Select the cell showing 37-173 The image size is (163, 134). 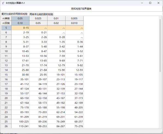tap(74, 98)
